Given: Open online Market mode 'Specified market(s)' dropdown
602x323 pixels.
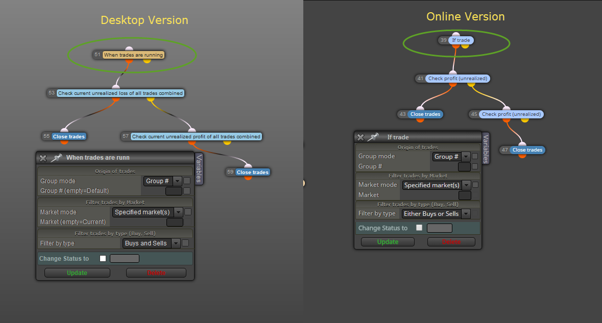Looking at the screenshot, I should pyautogui.click(x=437, y=185).
